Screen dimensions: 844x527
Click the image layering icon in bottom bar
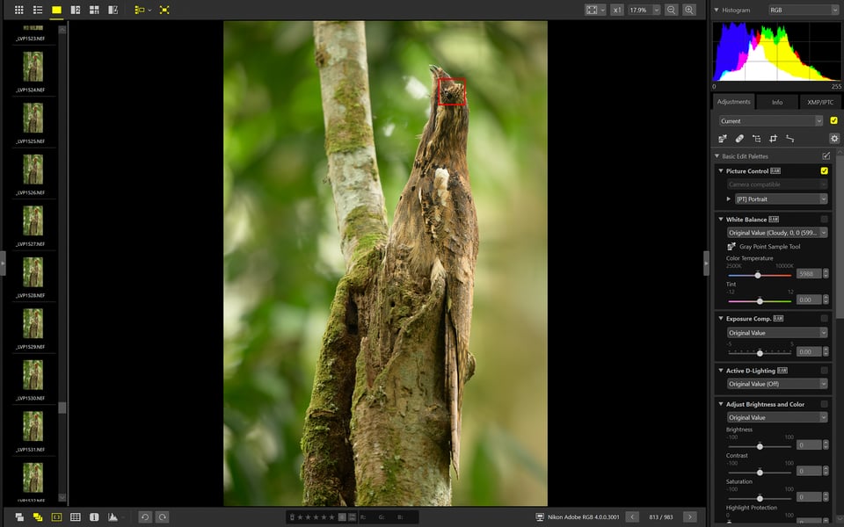19,516
